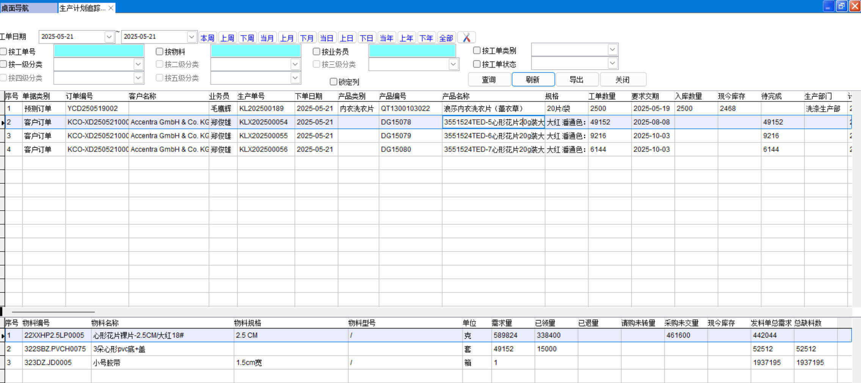Click the 导出 button

point(576,80)
